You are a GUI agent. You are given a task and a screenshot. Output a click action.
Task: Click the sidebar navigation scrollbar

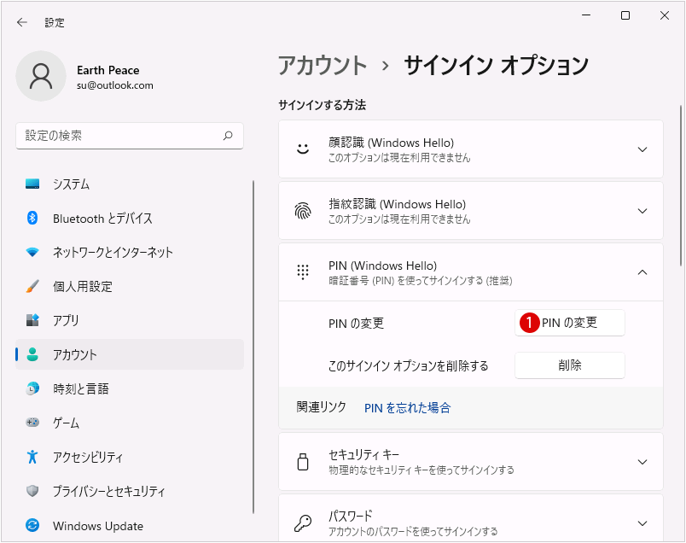(253, 347)
